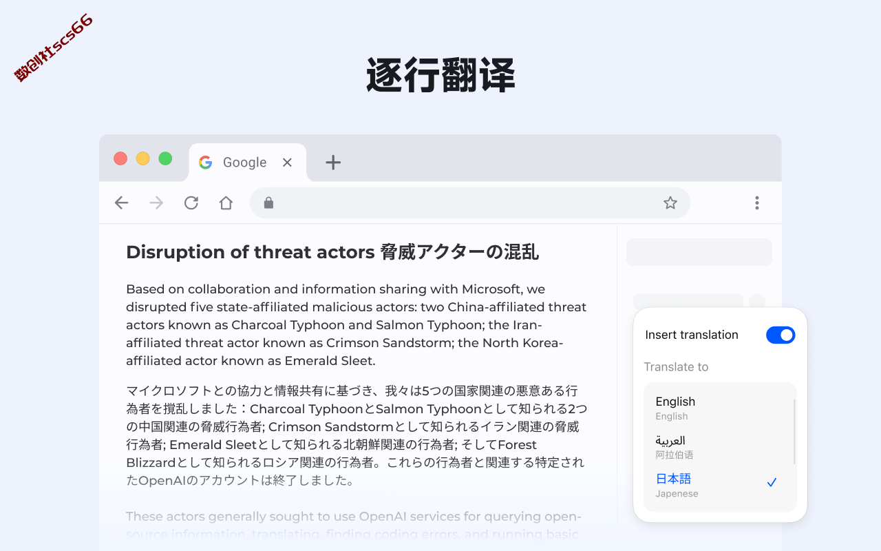Switch to the Google tab

pos(248,163)
